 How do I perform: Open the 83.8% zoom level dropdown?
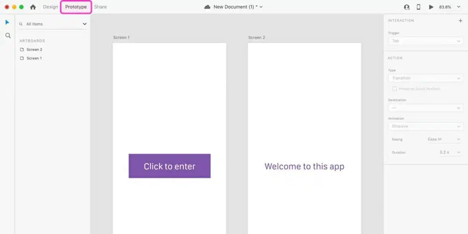[459, 7]
